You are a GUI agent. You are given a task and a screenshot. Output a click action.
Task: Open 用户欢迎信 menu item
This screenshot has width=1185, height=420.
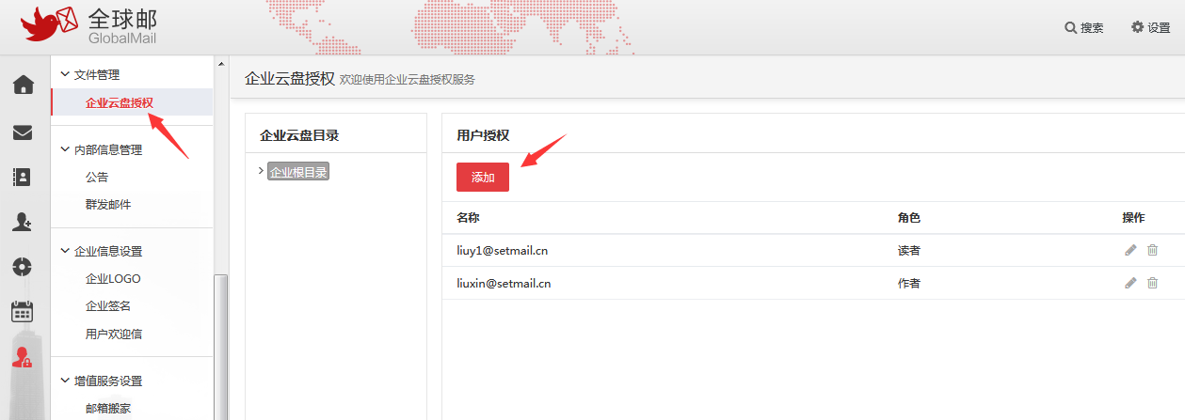114,334
